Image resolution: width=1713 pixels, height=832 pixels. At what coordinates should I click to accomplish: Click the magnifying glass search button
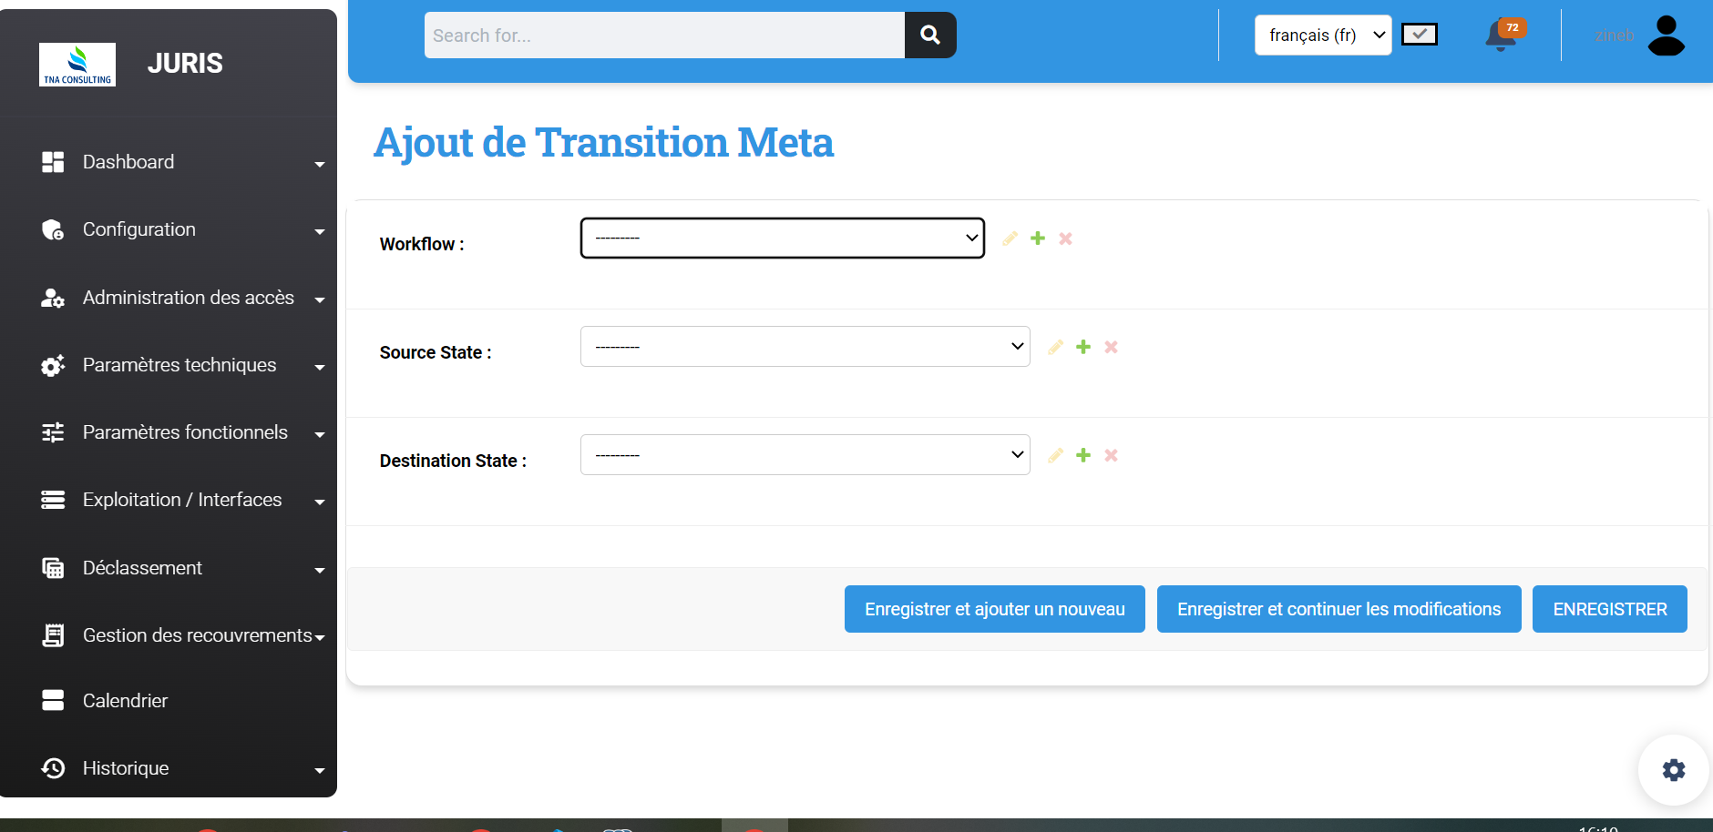coord(930,36)
